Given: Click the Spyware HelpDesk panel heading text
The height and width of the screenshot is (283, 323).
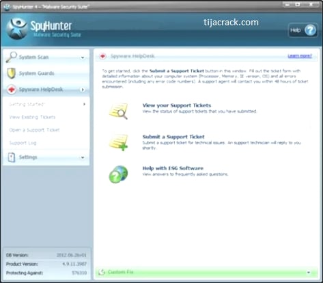Looking at the screenshot, I should pyautogui.click(x=132, y=56).
